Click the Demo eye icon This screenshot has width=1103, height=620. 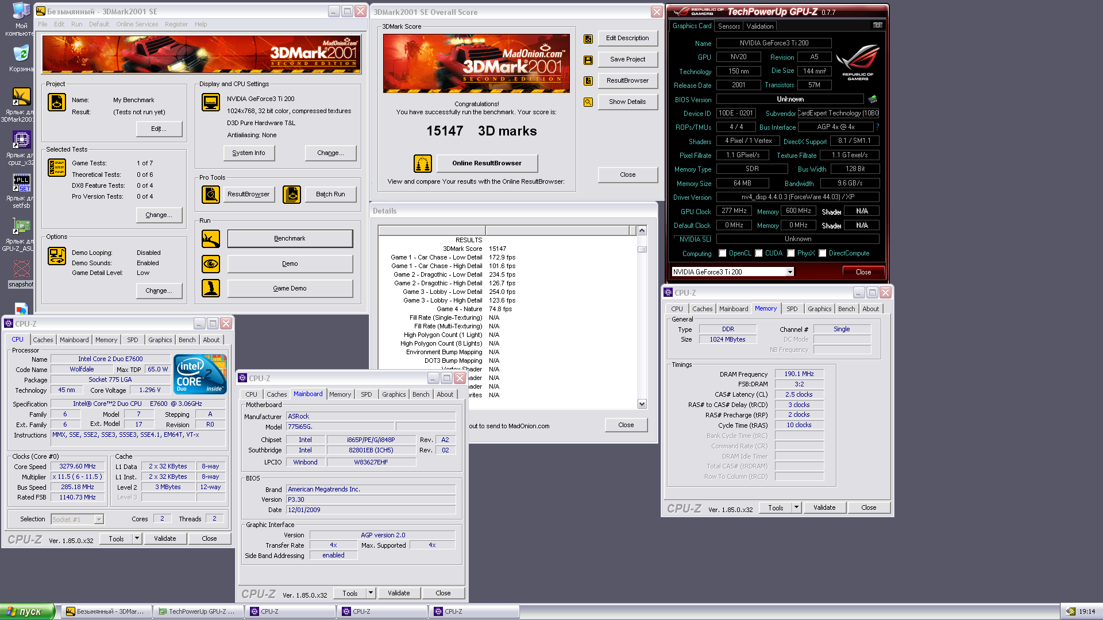coord(211,263)
